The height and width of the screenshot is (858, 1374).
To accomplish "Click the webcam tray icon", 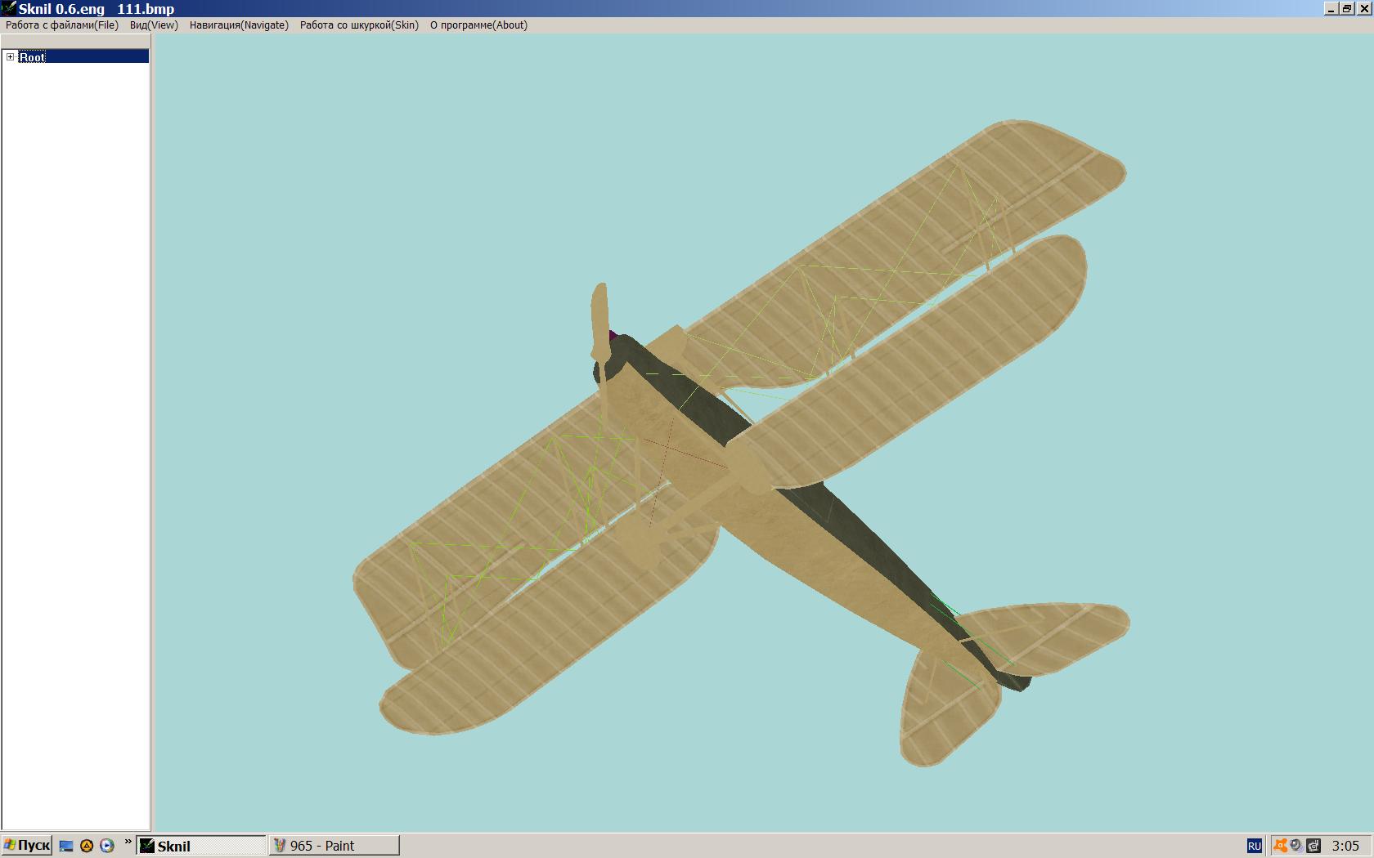I will point(1296,847).
